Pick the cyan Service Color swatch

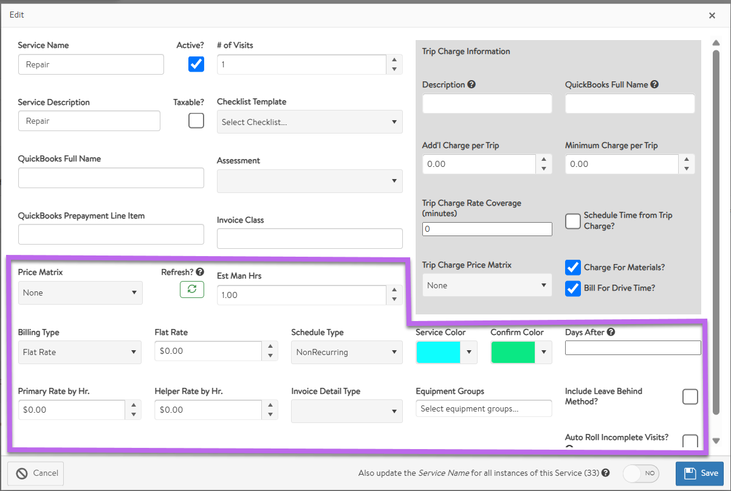pos(438,352)
